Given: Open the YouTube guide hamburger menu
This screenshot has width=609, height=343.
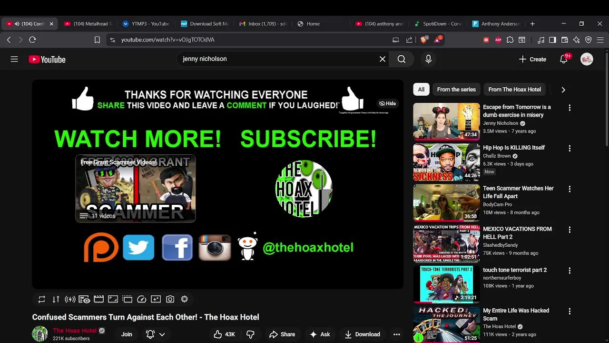Looking at the screenshot, I should tap(14, 59).
